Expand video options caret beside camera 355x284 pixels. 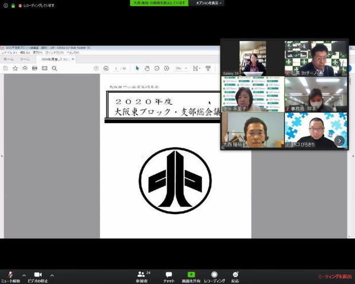tap(52, 275)
